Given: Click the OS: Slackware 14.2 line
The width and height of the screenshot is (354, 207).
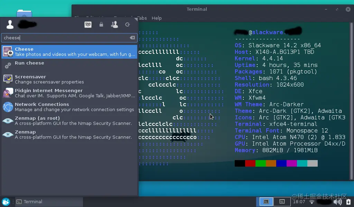Looking at the screenshot, I should point(278,46).
